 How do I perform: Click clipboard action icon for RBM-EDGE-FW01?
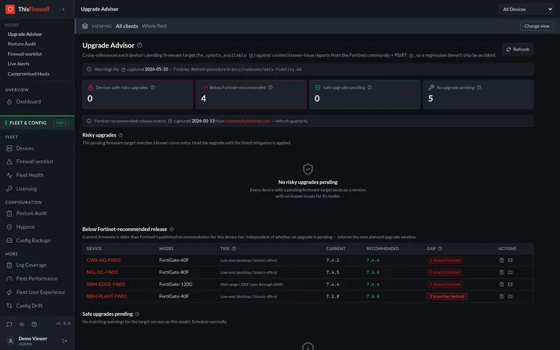coord(501,284)
